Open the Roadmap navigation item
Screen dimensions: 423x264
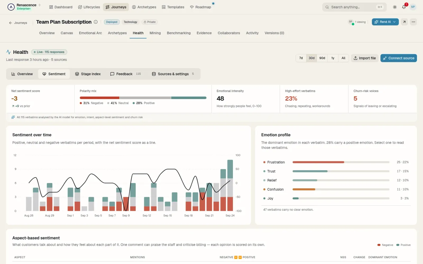pyautogui.click(x=200, y=7)
